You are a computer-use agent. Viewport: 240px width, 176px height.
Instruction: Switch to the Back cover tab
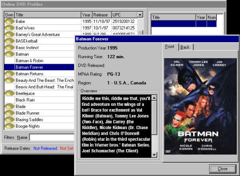[x=185, y=47]
